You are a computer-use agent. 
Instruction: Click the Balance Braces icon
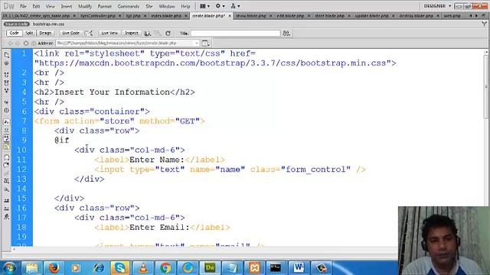coord(6,110)
